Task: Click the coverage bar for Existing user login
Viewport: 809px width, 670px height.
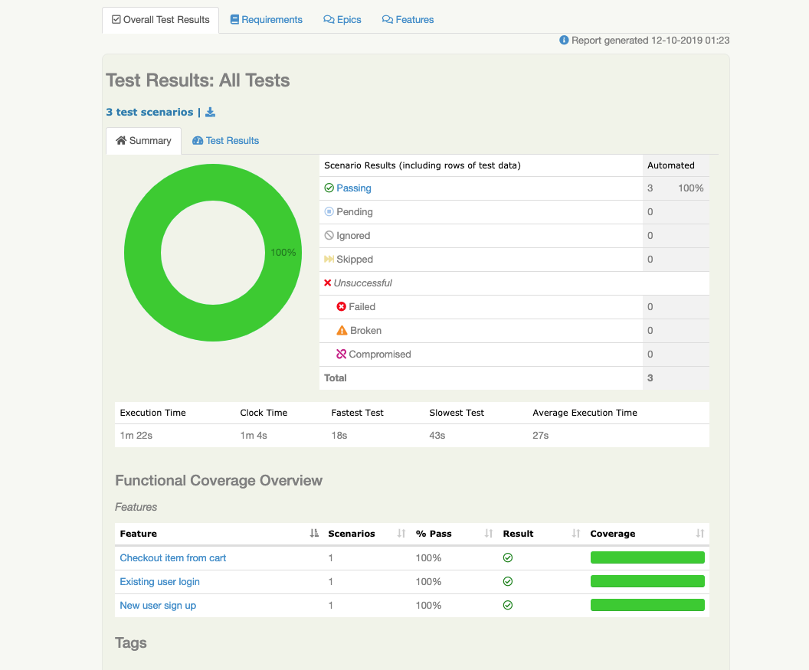Action: pyautogui.click(x=647, y=581)
